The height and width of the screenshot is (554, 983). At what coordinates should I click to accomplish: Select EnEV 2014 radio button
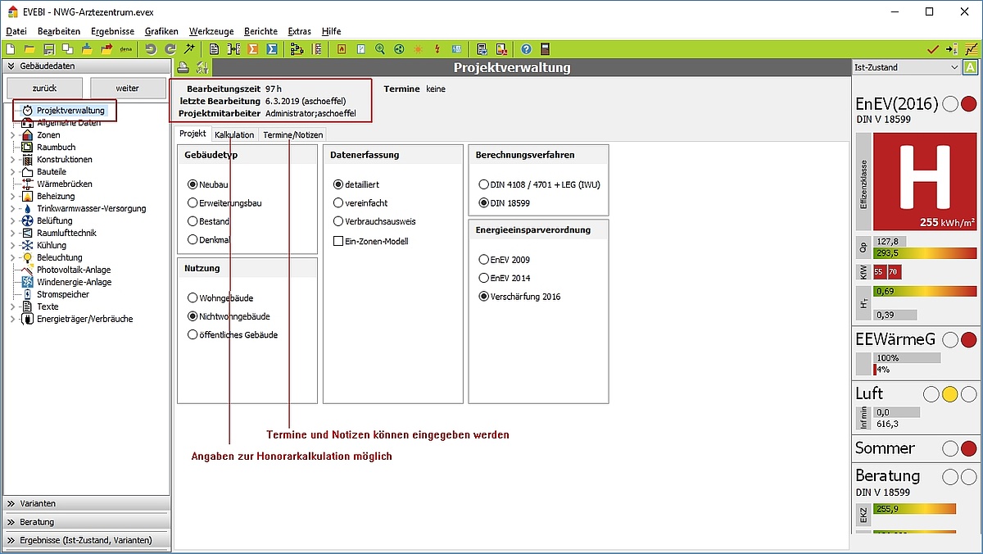pyautogui.click(x=483, y=278)
